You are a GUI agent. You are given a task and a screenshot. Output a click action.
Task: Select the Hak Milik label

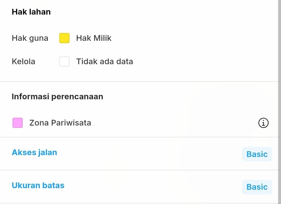click(94, 38)
